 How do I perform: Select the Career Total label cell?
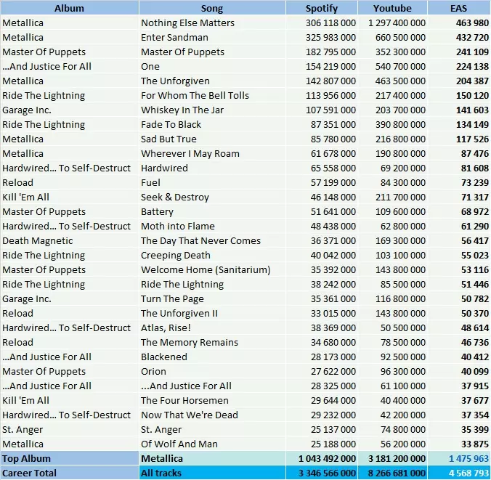click(69, 473)
